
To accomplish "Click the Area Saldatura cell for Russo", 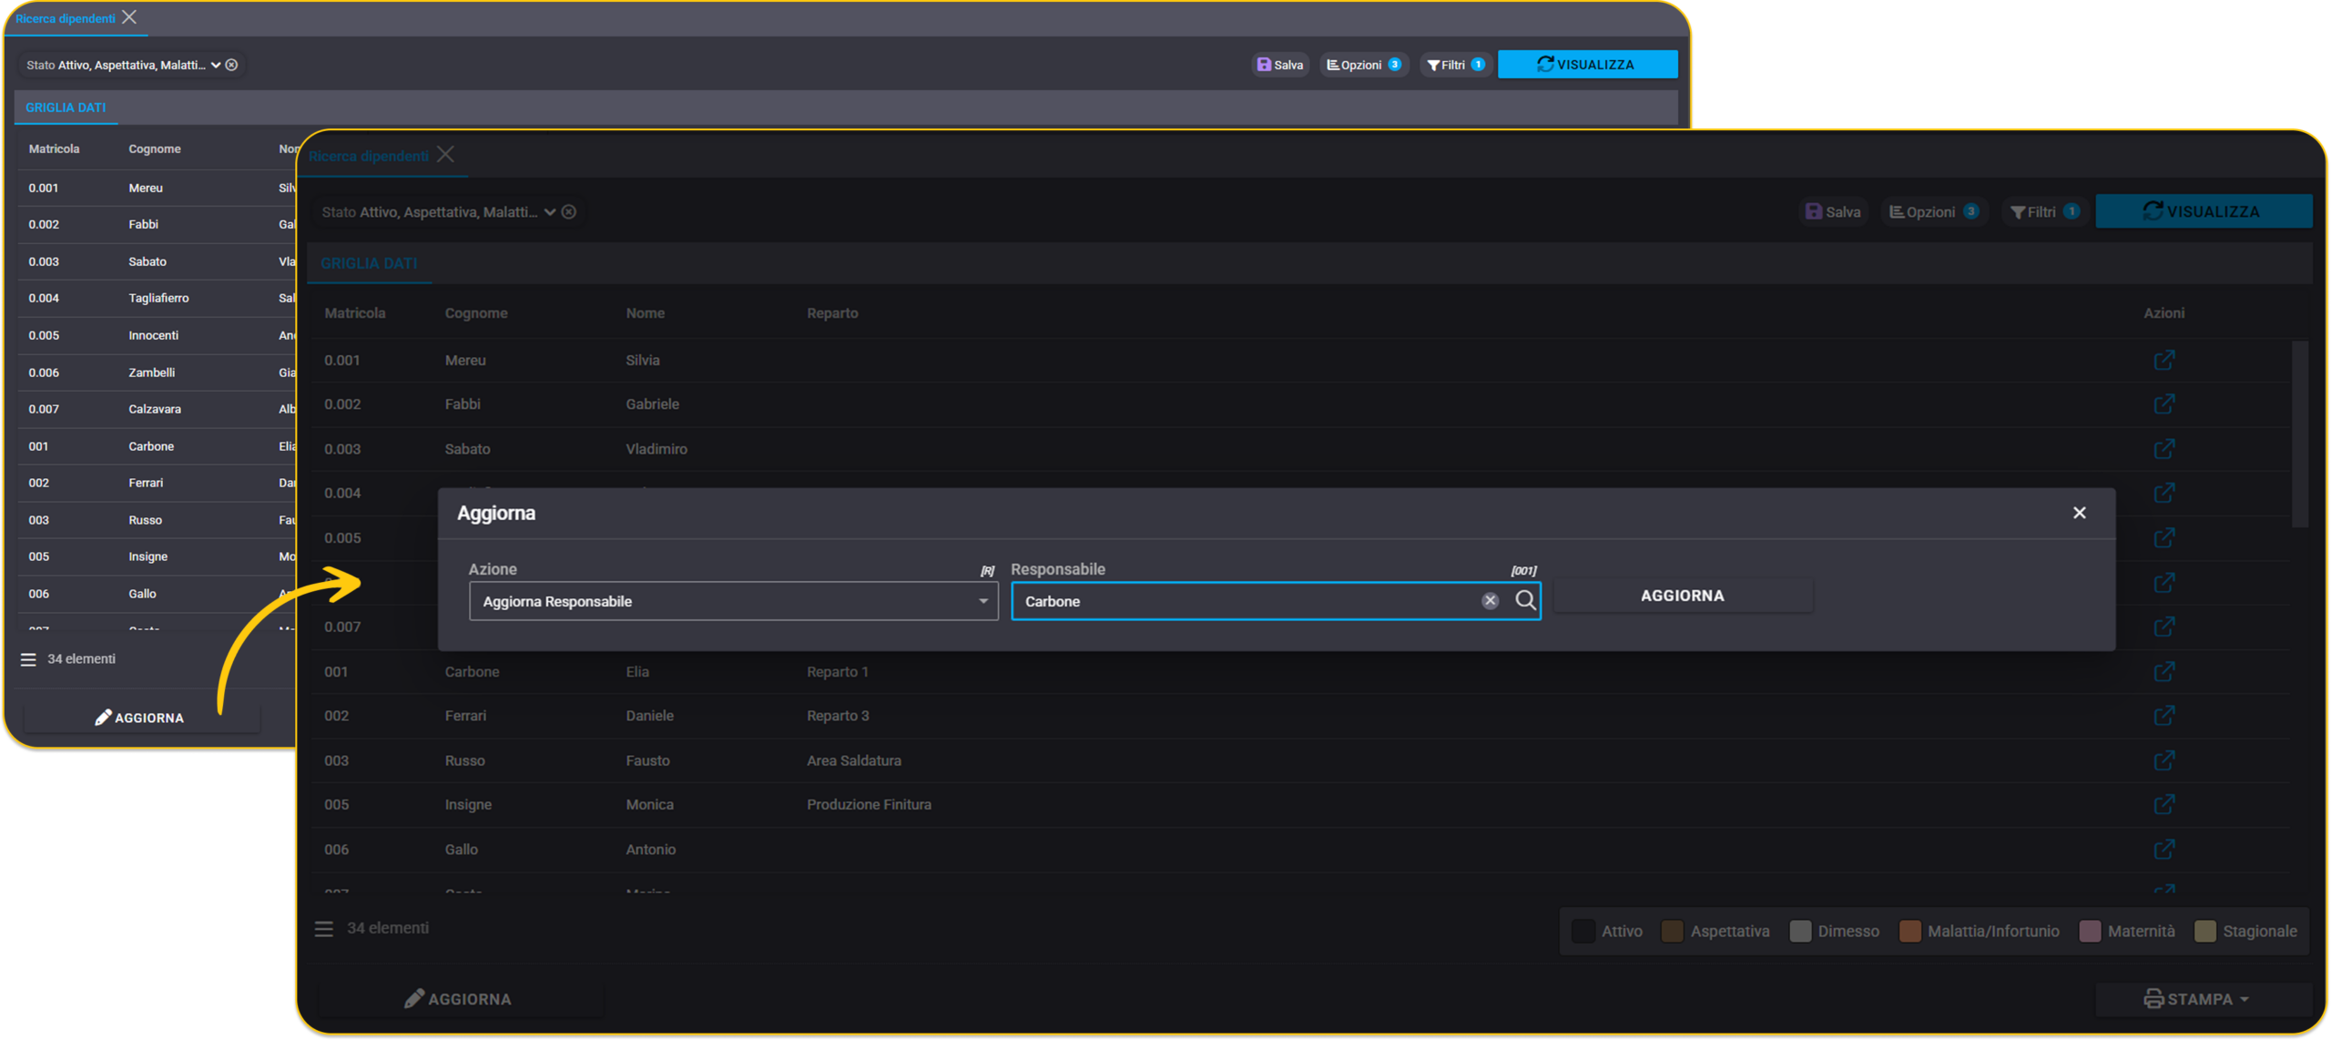I will (x=853, y=760).
